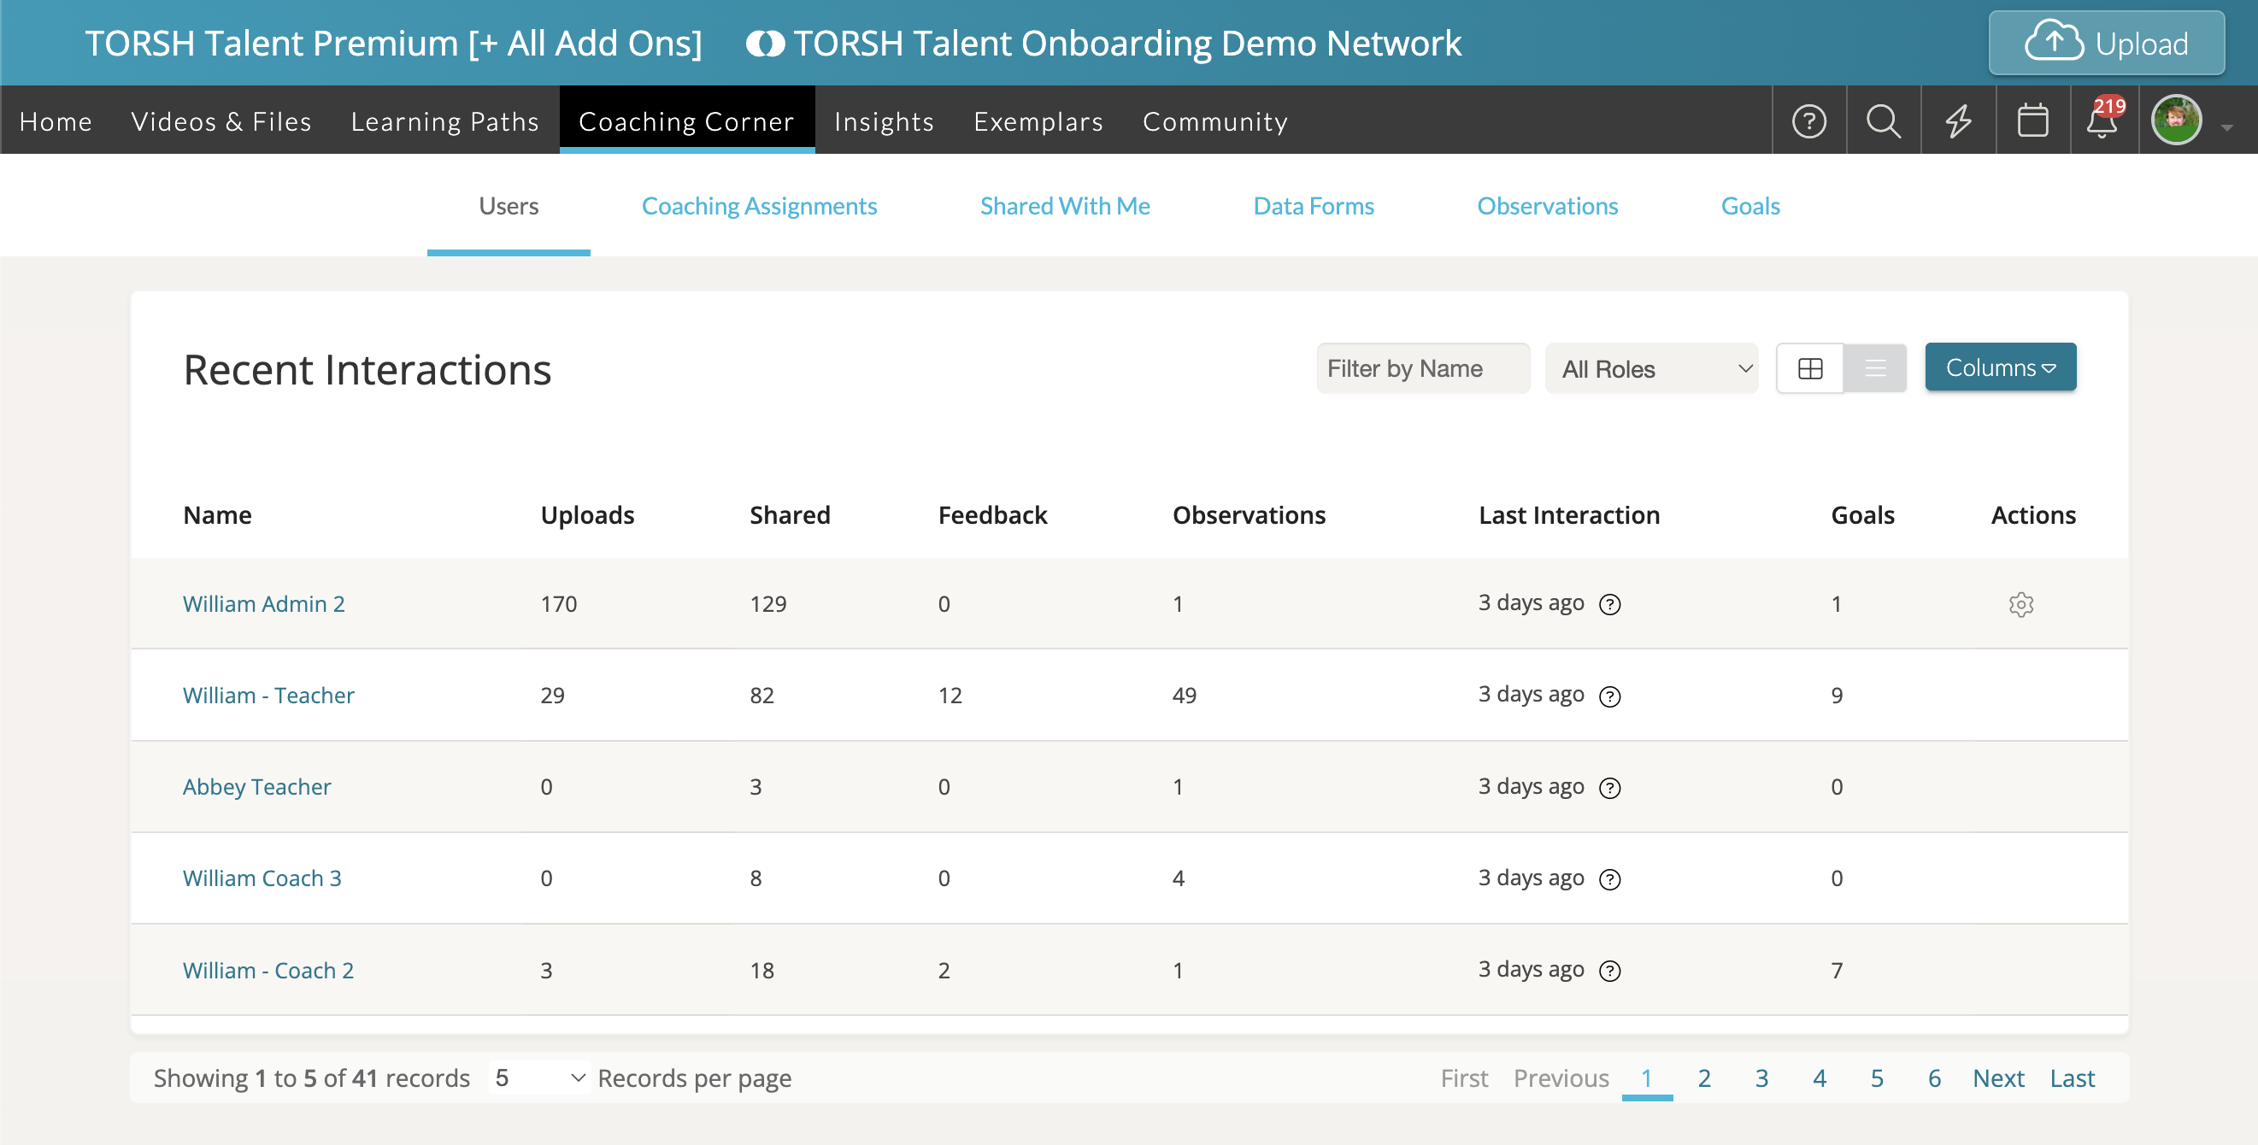Open the calendar icon in the navbar
This screenshot has width=2258, height=1145.
point(2032,120)
